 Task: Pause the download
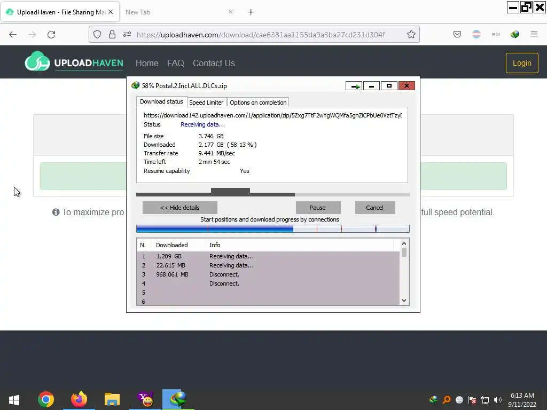point(318,208)
